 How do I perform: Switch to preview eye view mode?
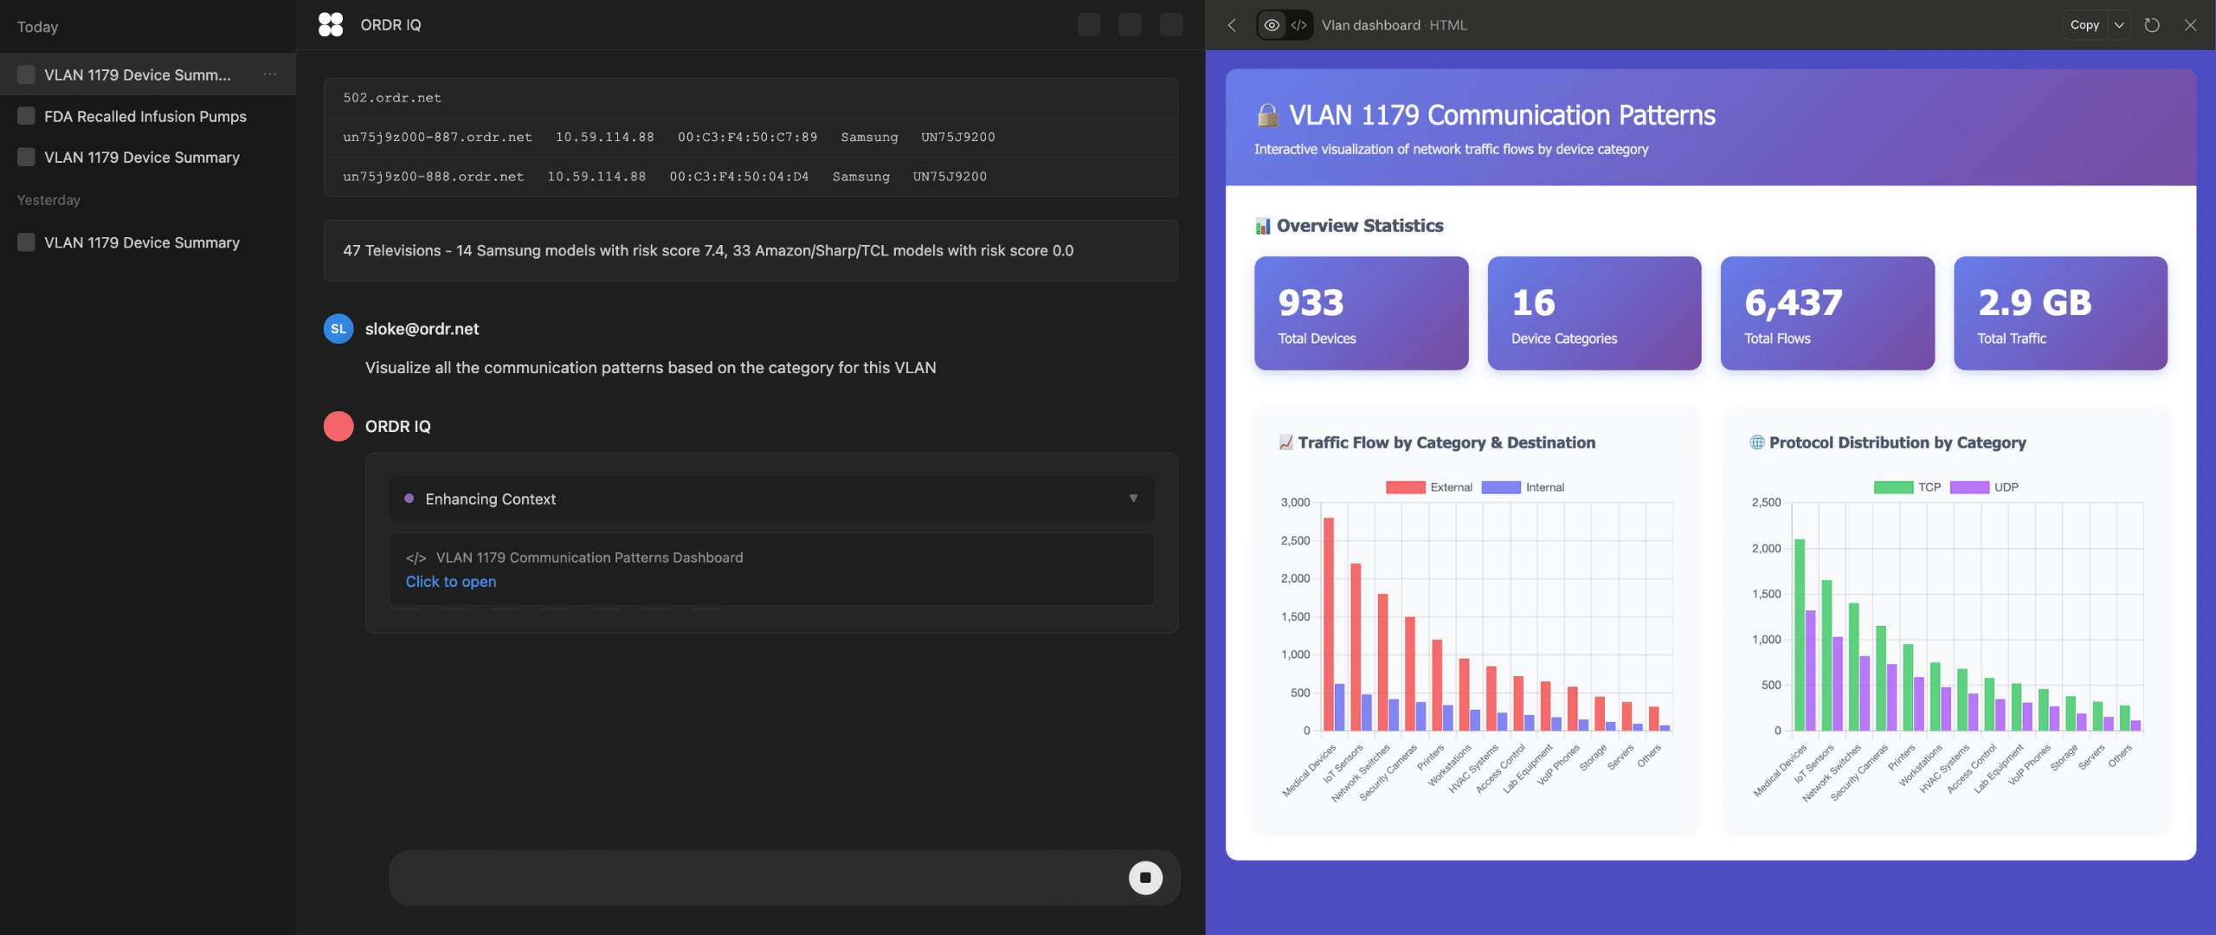(x=1272, y=25)
